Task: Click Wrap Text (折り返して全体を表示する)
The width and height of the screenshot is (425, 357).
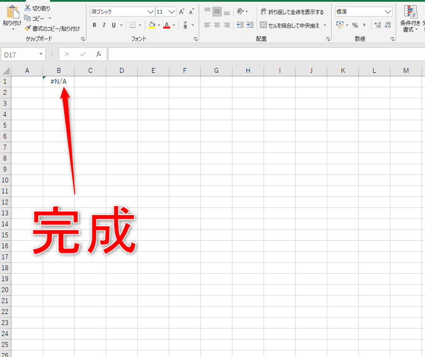Action: pos(292,12)
